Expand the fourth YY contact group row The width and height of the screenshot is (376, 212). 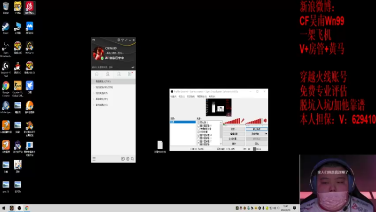click(113, 99)
